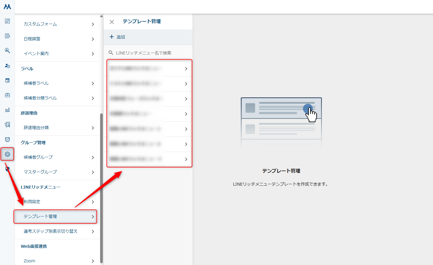433x265 pixels.
Task: Select テンプレート管理 in the settings menu
Action: 56,217
